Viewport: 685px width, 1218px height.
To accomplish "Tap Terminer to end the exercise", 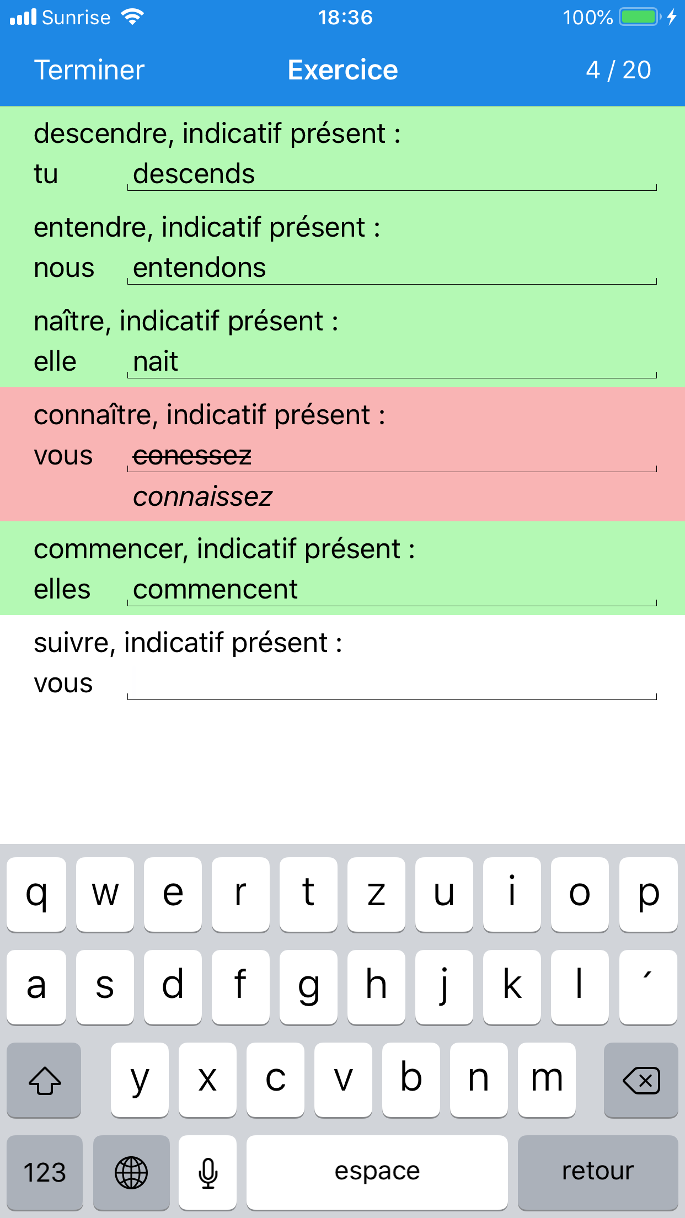I will pos(88,70).
